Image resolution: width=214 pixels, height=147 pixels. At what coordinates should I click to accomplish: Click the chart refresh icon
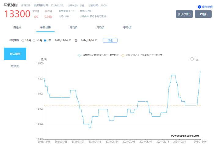[x=192, y=59]
